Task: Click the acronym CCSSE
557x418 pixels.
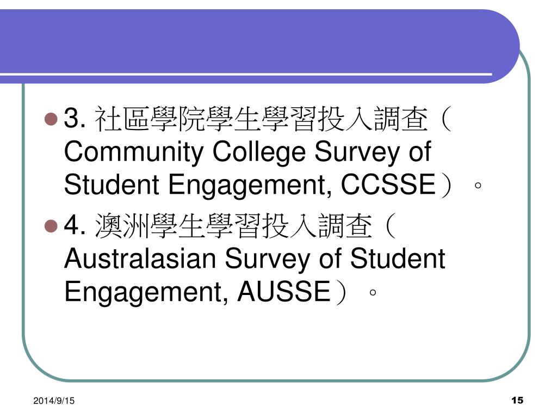Action: click(x=388, y=184)
